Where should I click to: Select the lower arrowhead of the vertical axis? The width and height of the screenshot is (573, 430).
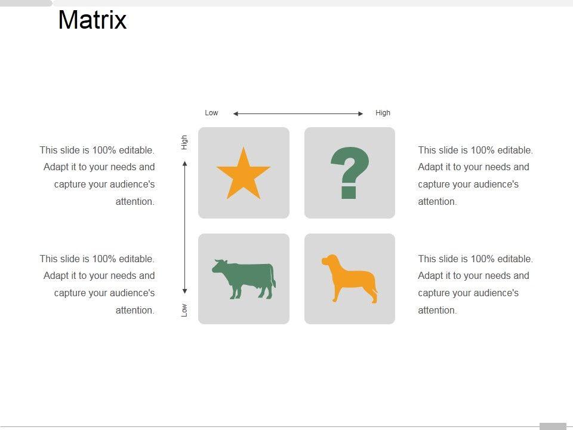(185, 291)
